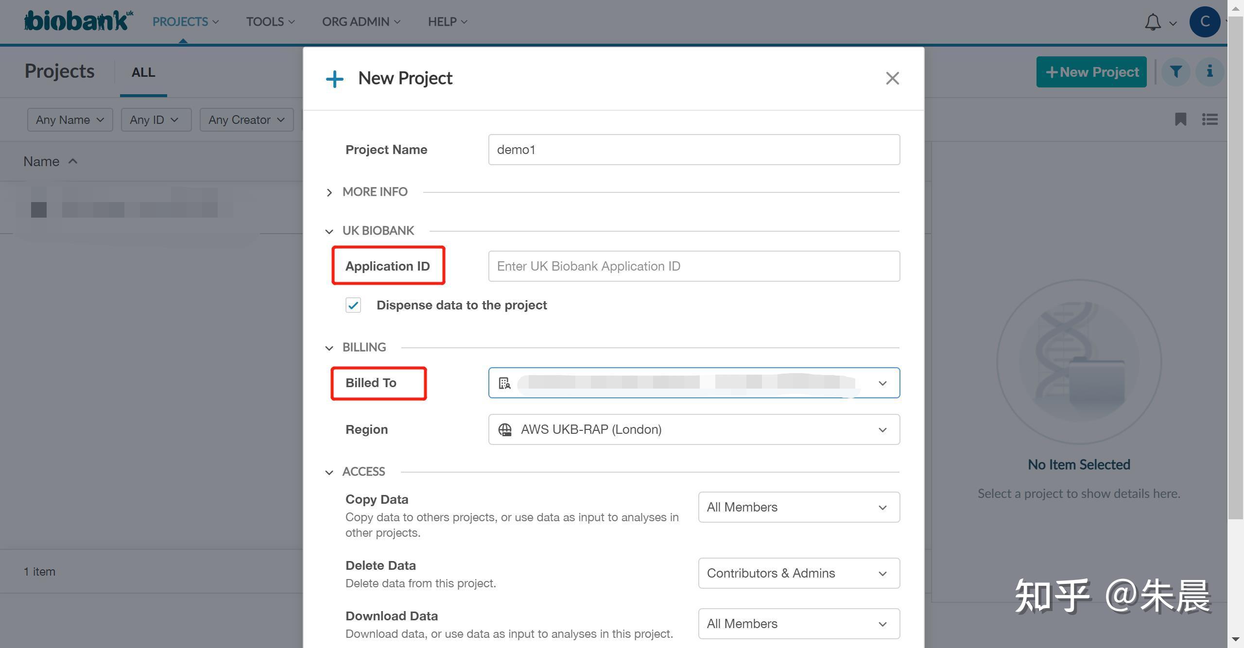Open the ORG ADMIN menu
Screen dimensions: 1244x648
[361, 22]
